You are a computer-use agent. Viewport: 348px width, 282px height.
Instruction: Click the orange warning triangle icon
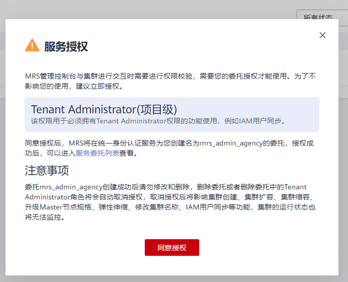point(32,46)
